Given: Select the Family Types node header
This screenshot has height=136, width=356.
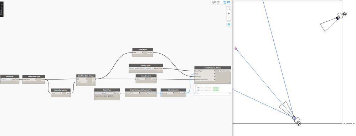Looking at the screenshot, I should [146, 65].
